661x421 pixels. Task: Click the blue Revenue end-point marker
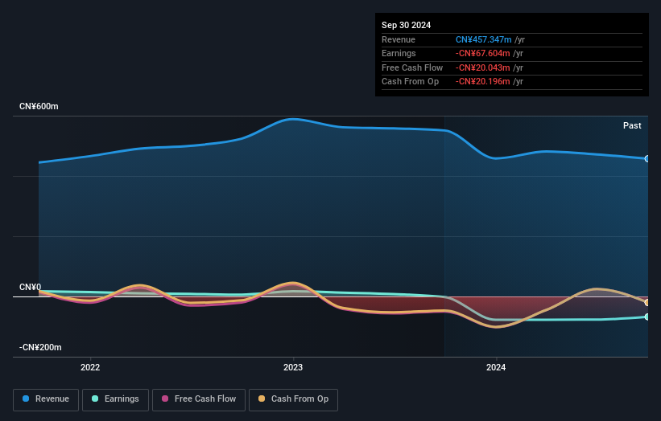click(x=647, y=158)
